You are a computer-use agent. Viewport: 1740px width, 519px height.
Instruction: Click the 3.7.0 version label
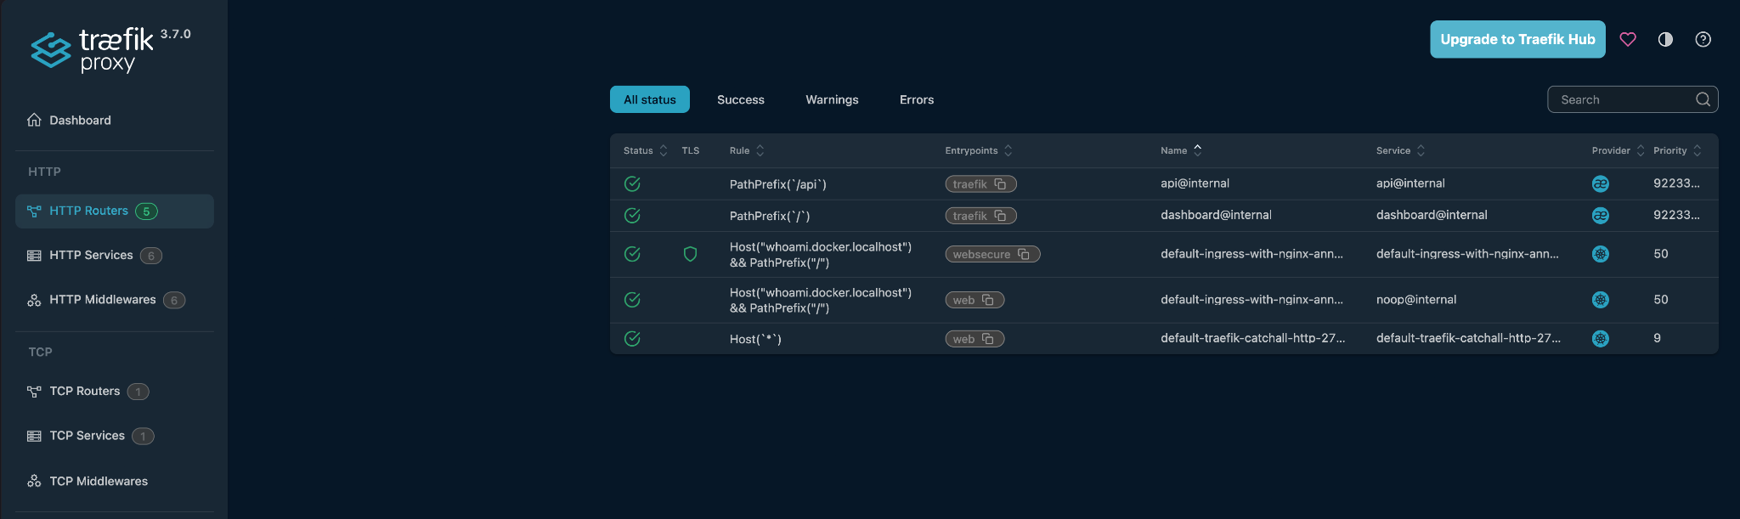tap(176, 34)
